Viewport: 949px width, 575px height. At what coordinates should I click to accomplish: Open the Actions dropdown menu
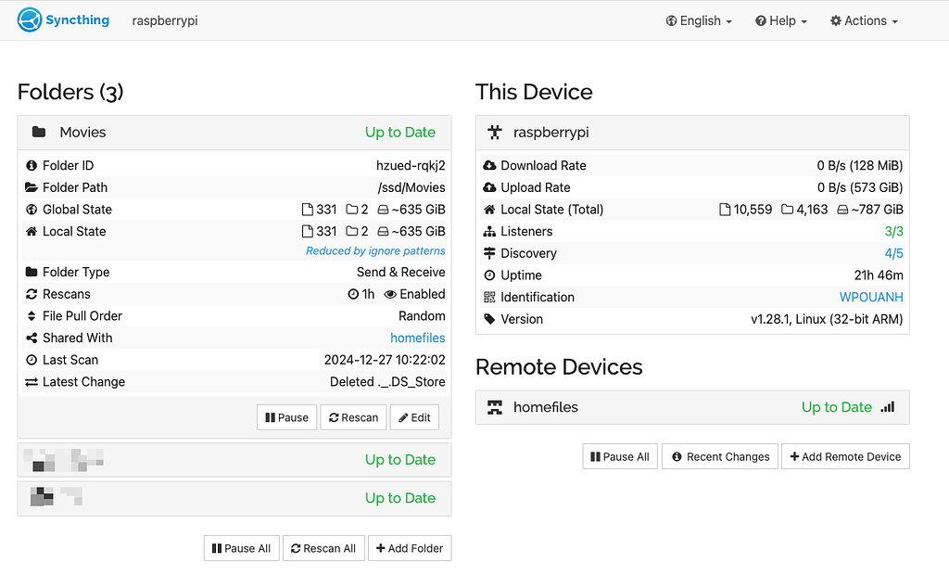click(x=864, y=20)
